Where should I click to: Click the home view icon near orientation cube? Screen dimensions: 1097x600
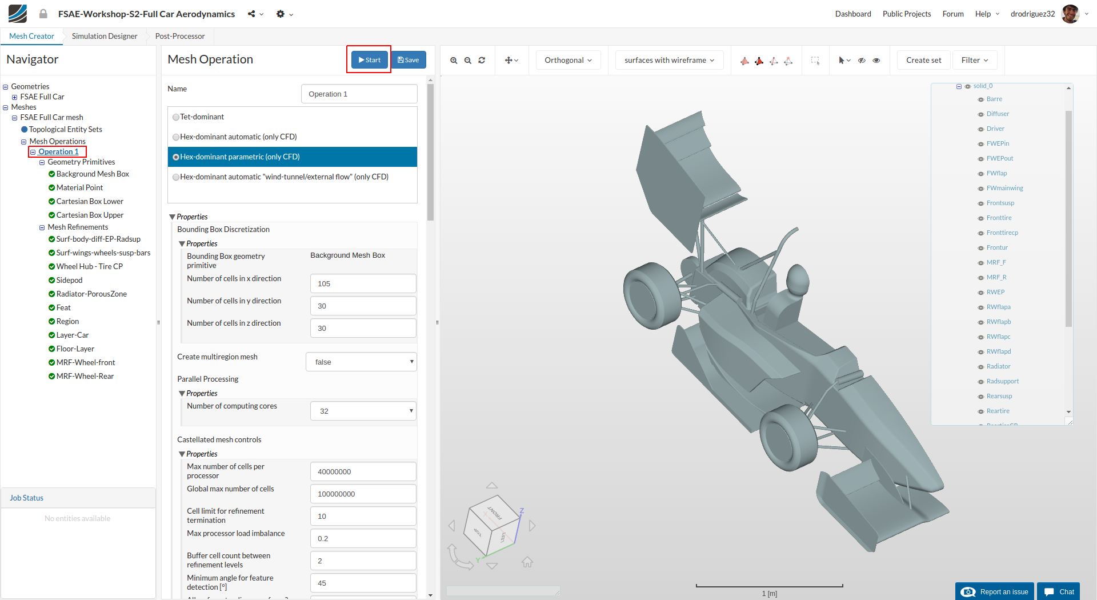pos(527,562)
